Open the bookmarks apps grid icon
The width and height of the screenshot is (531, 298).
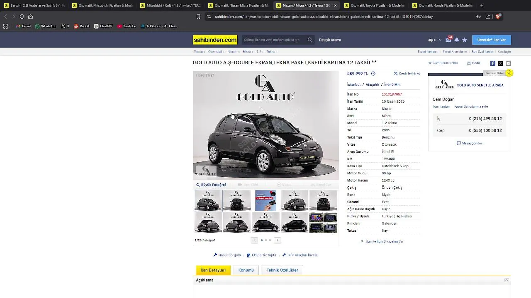click(5, 26)
